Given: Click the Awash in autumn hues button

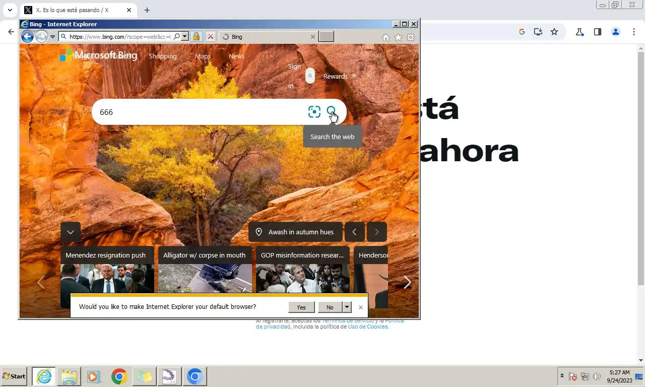Looking at the screenshot, I should pos(295,232).
